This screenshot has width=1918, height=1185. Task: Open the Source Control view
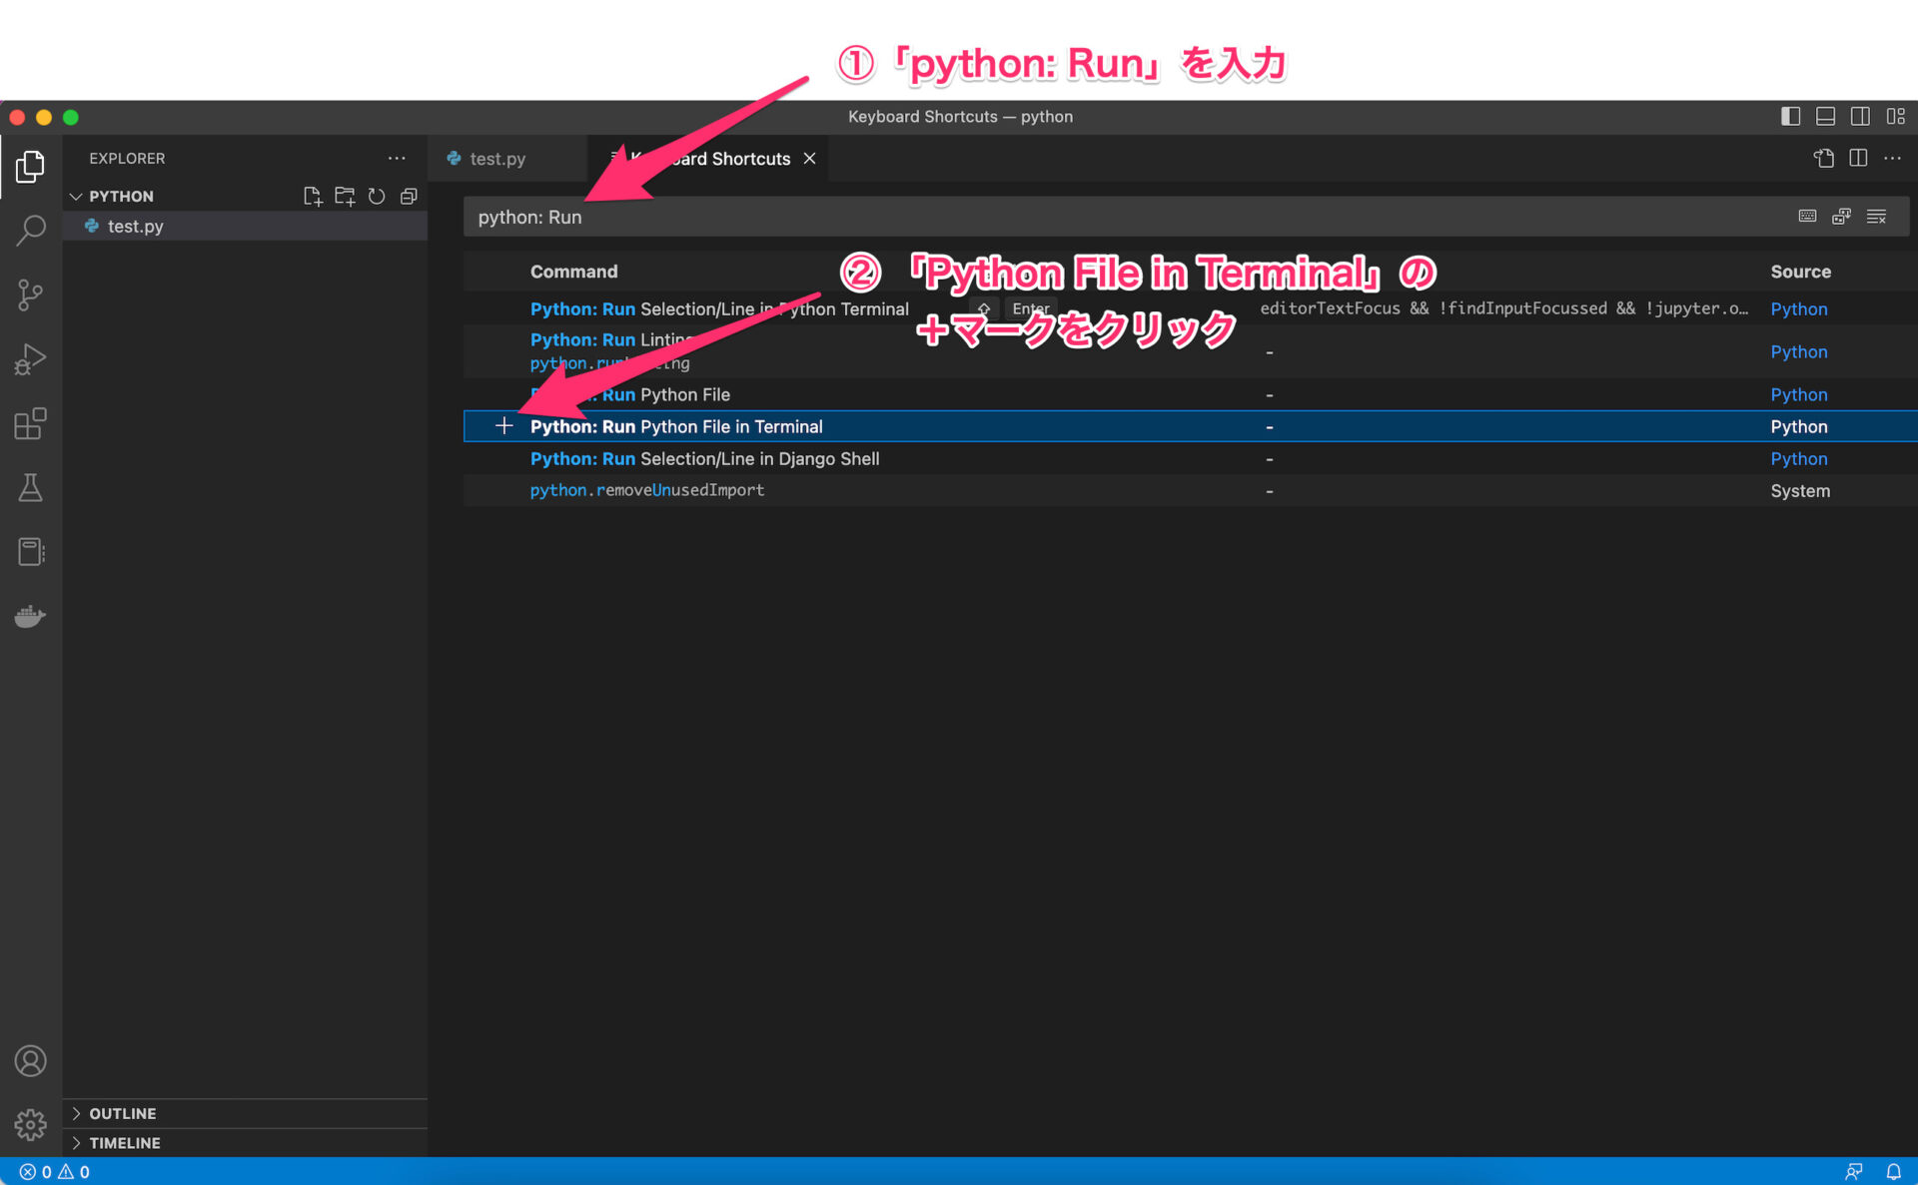pyautogui.click(x=30, y=295)
